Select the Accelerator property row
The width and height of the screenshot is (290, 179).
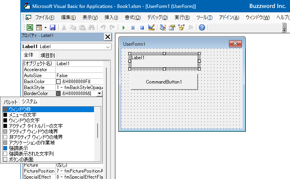coord(63,70)
